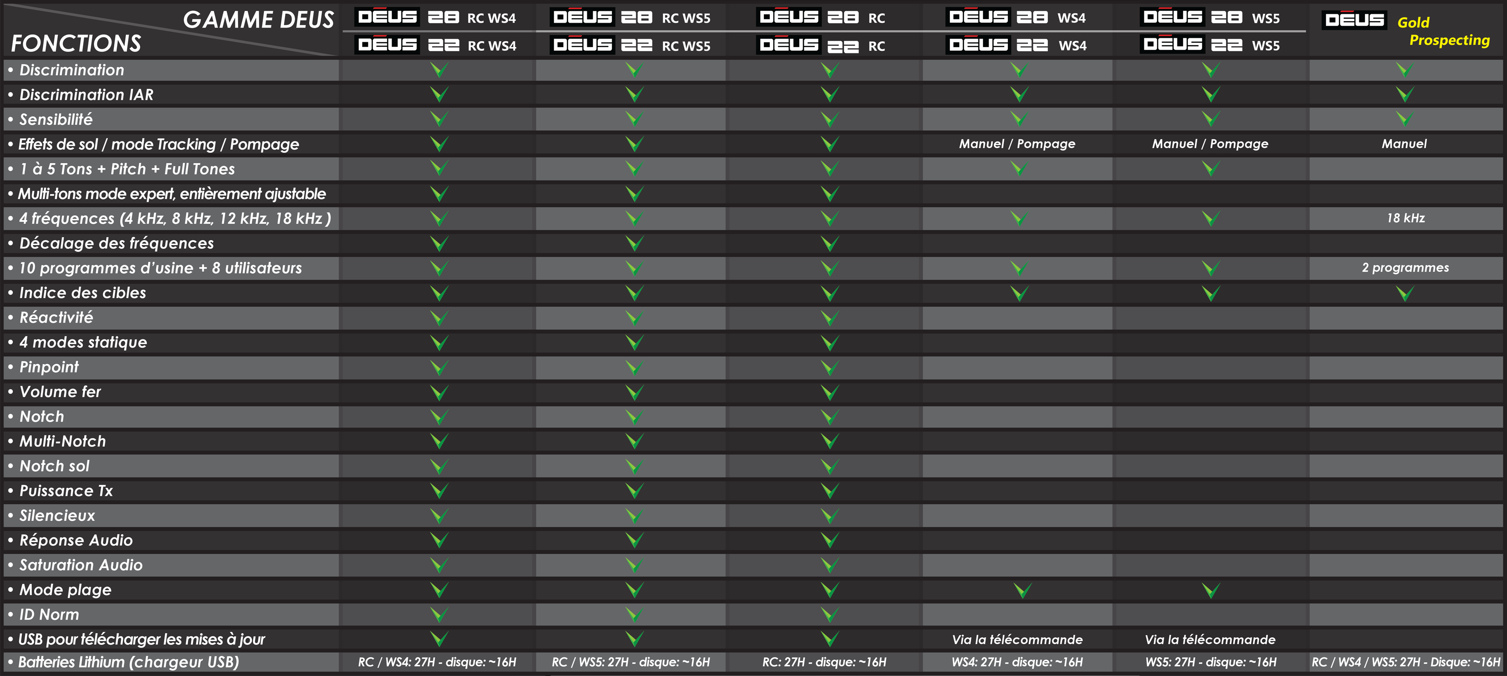1507x676 pixels.
Task: Select the FONCTIONS heading
Action: click(x=76, y=43)
